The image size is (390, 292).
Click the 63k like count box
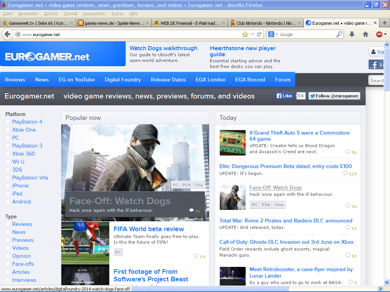tap(301, 96)
